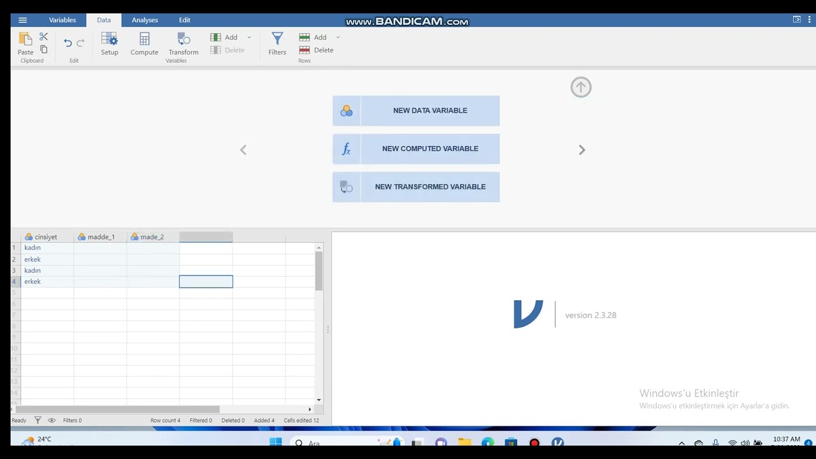This screenshot has width=816, height=459.
Task: Click the taskbar clock 10:37 AM
Action: [x=786, y=441]
